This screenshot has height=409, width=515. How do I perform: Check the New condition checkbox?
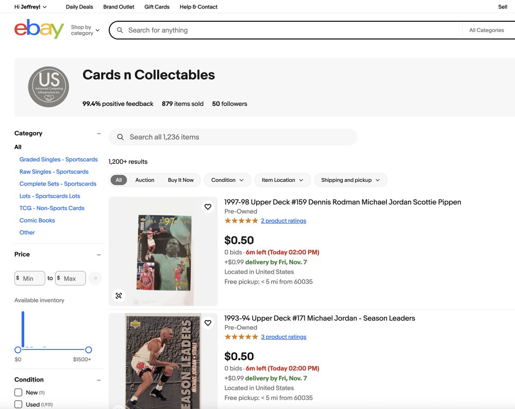pyautogui.click(x=18, y=392)
